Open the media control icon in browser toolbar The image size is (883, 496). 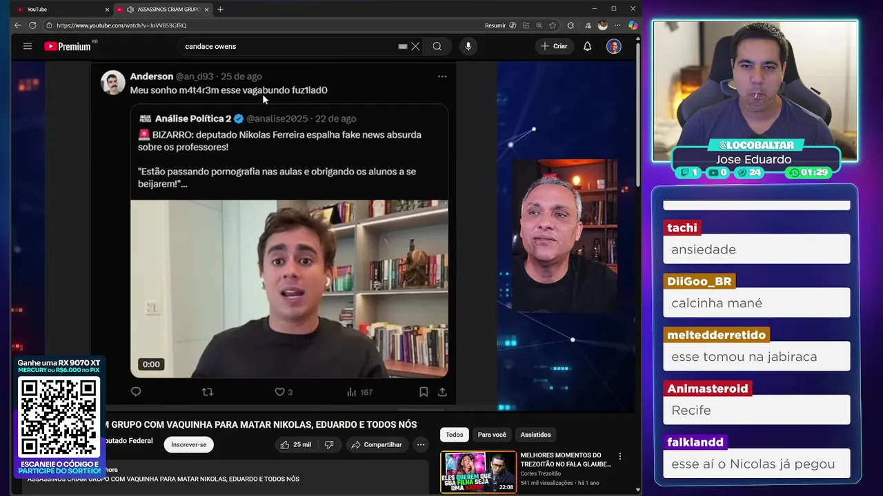point(587,25)
